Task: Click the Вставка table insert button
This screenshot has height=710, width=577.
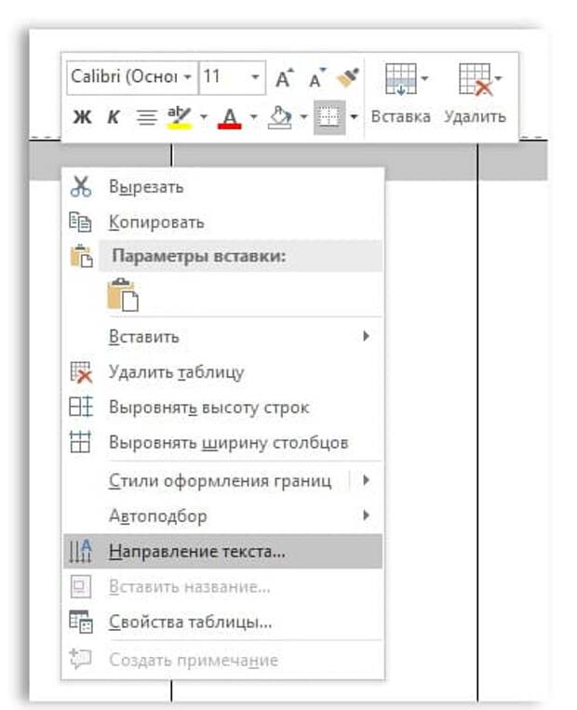Action: [x=401, y=94]
